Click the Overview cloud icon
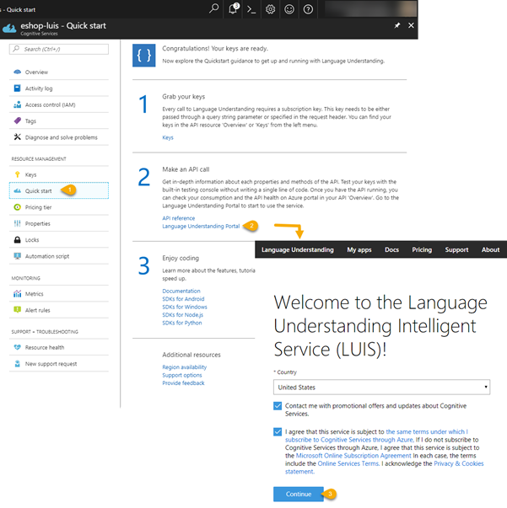The image size is (507, 508). coord(17,72)
